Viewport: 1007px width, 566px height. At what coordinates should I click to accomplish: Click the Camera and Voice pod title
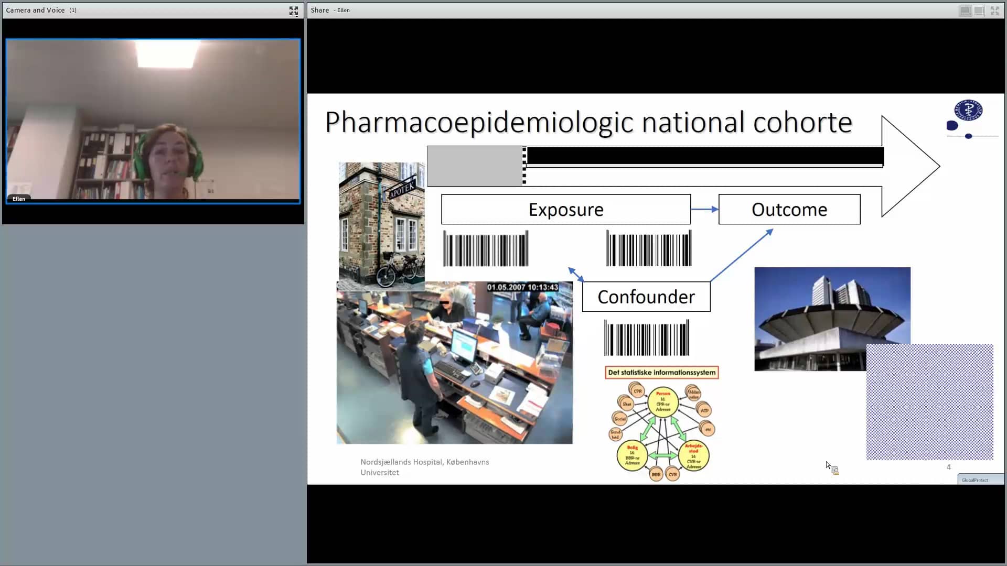point(35,10)
